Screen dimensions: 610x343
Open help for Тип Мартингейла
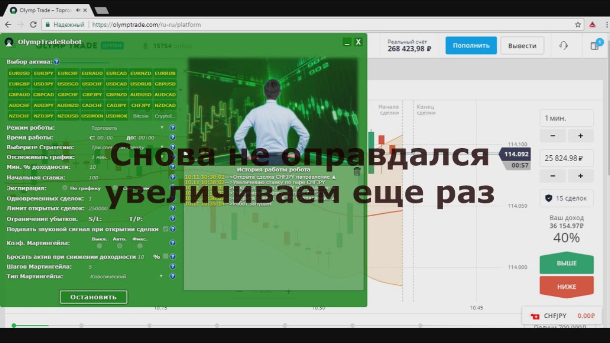tap(173, 276)
